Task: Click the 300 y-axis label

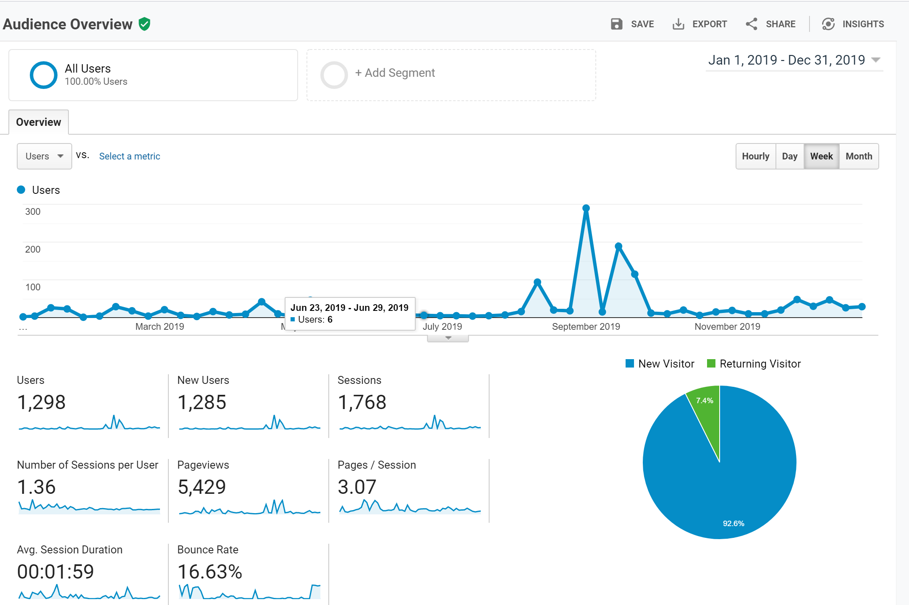Action: tap(33, 211)
